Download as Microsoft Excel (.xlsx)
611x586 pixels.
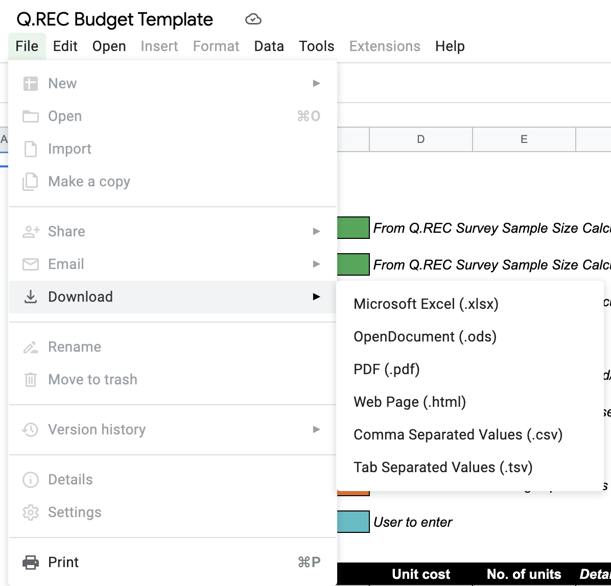coord(426,304)
